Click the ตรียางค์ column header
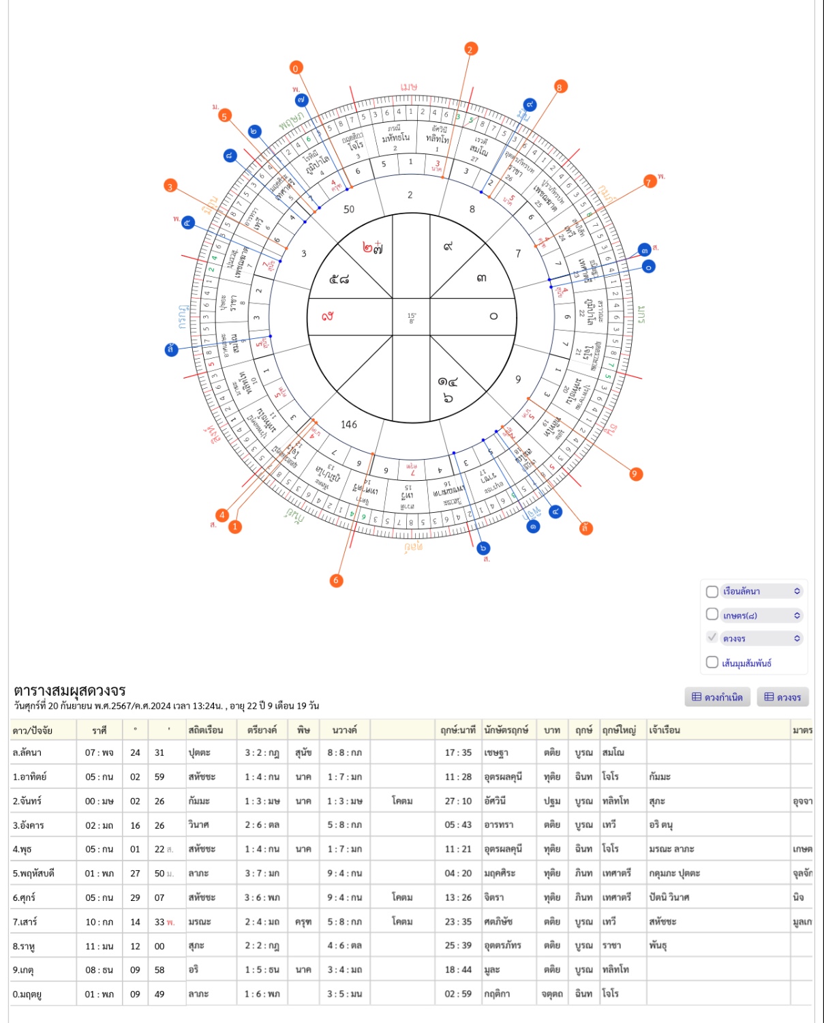The width and height of the screenshot is (824, 1023). 262,730
